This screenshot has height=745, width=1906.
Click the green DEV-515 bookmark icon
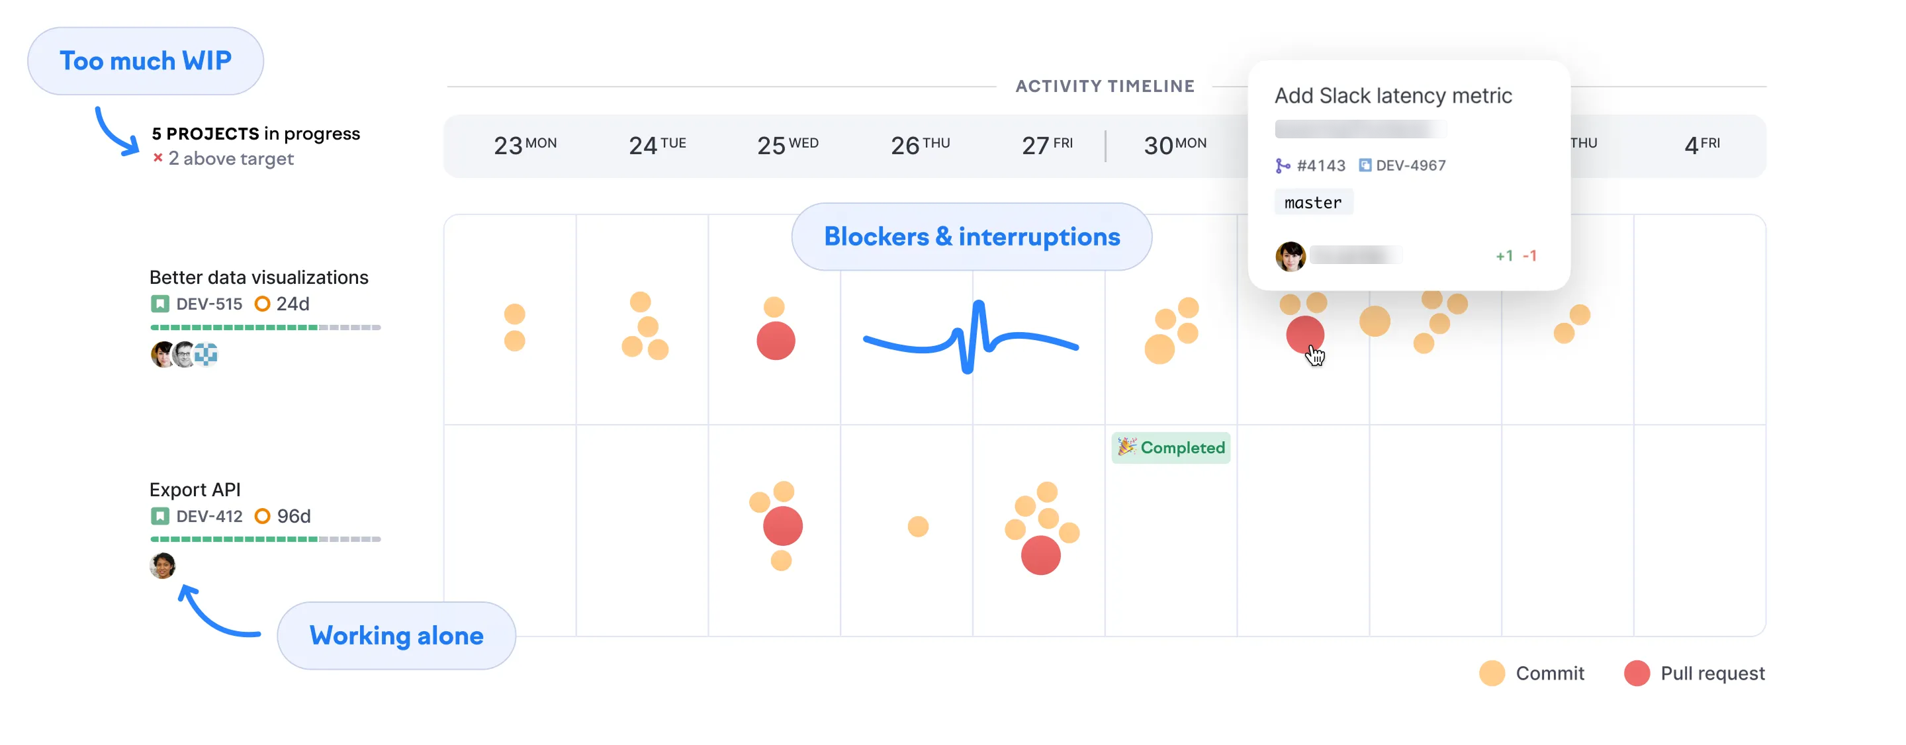(159, 304)
